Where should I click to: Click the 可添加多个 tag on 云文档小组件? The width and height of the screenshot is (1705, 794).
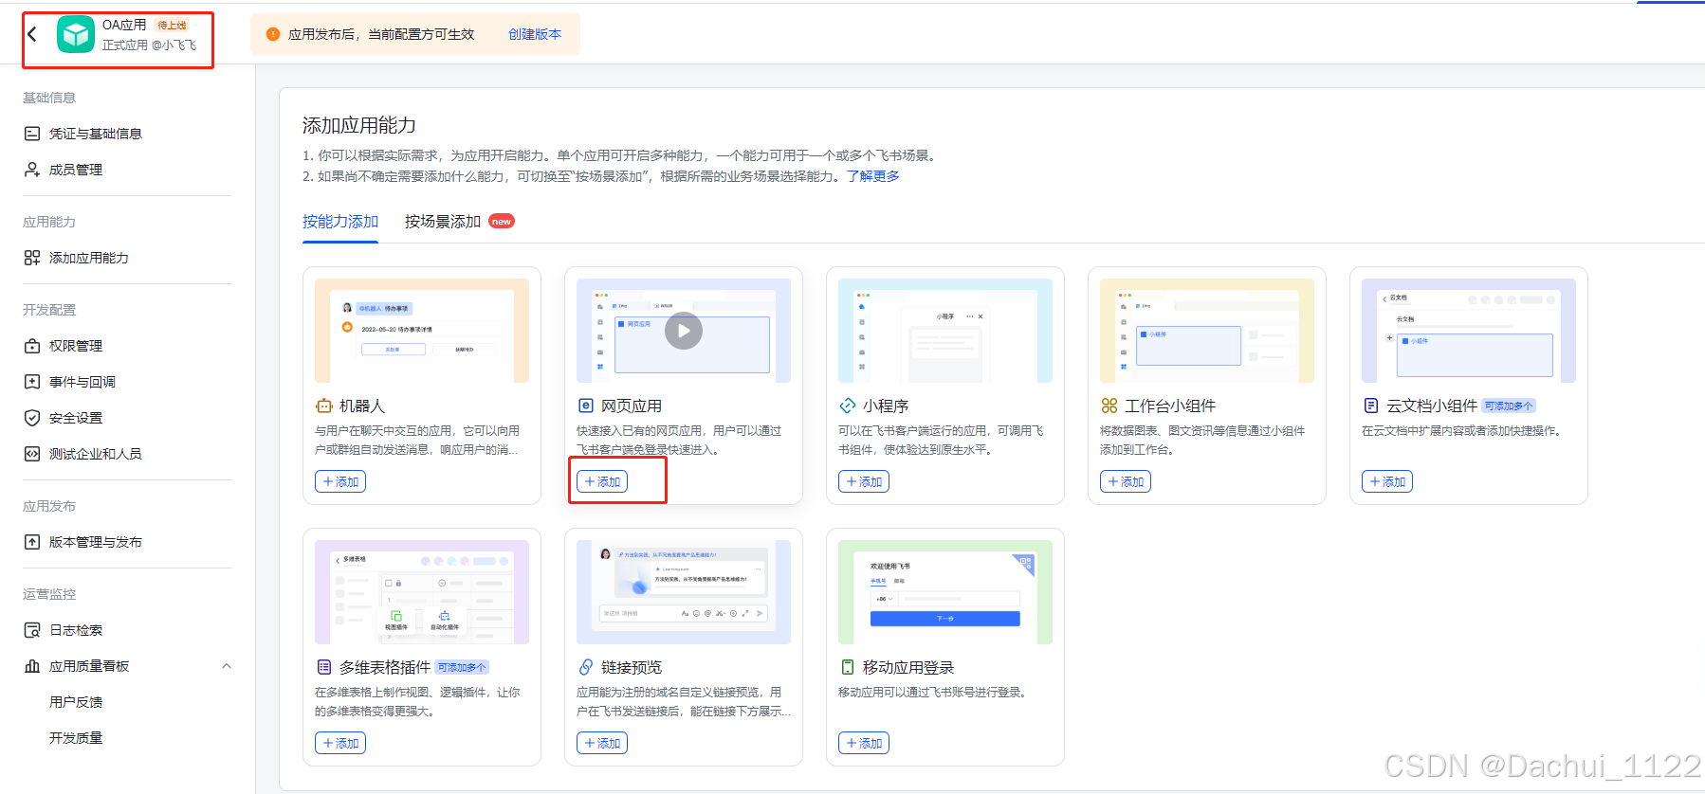(x=1509, y=406)
